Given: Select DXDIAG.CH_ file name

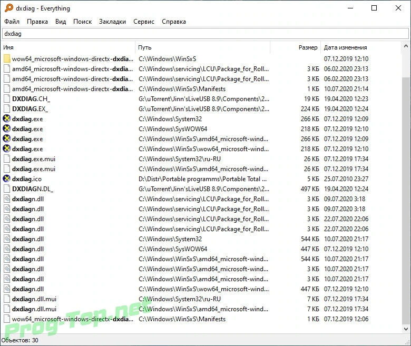Looking at the screenshot, I should 31,99.
